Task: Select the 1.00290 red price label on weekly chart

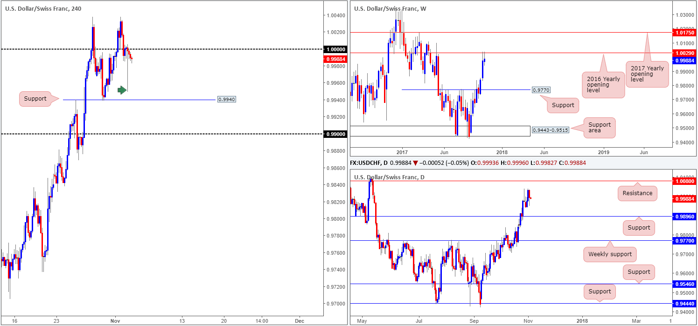Action: pos(684,54)
